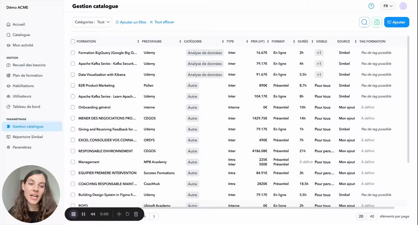Click Tout effacer to clear filters

coord(162,22)
